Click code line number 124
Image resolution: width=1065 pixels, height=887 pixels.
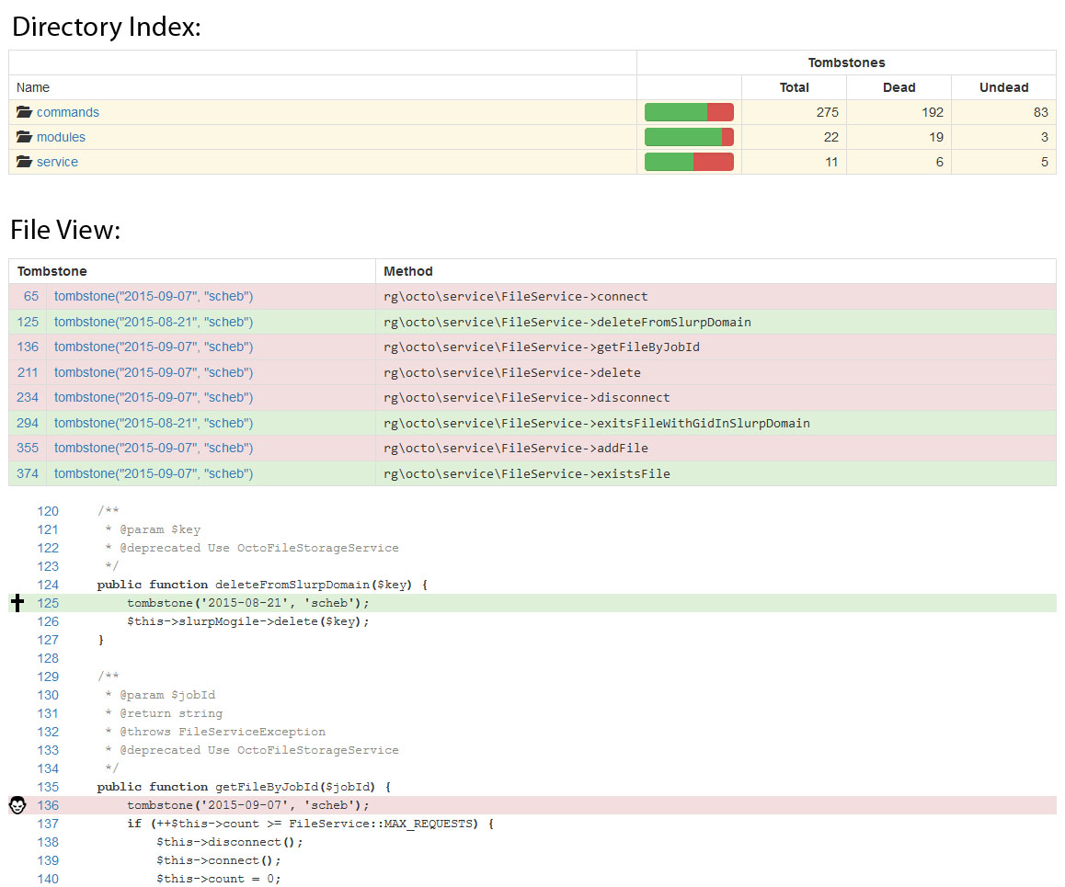pos(47,585)
